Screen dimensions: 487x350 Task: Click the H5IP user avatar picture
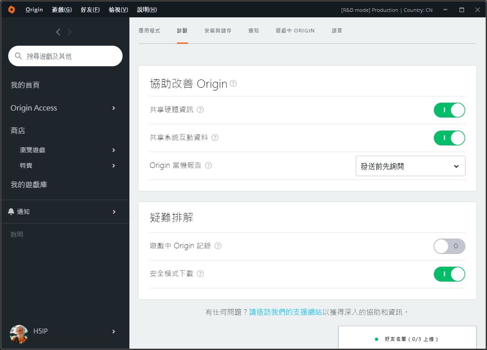pos(19,334)
